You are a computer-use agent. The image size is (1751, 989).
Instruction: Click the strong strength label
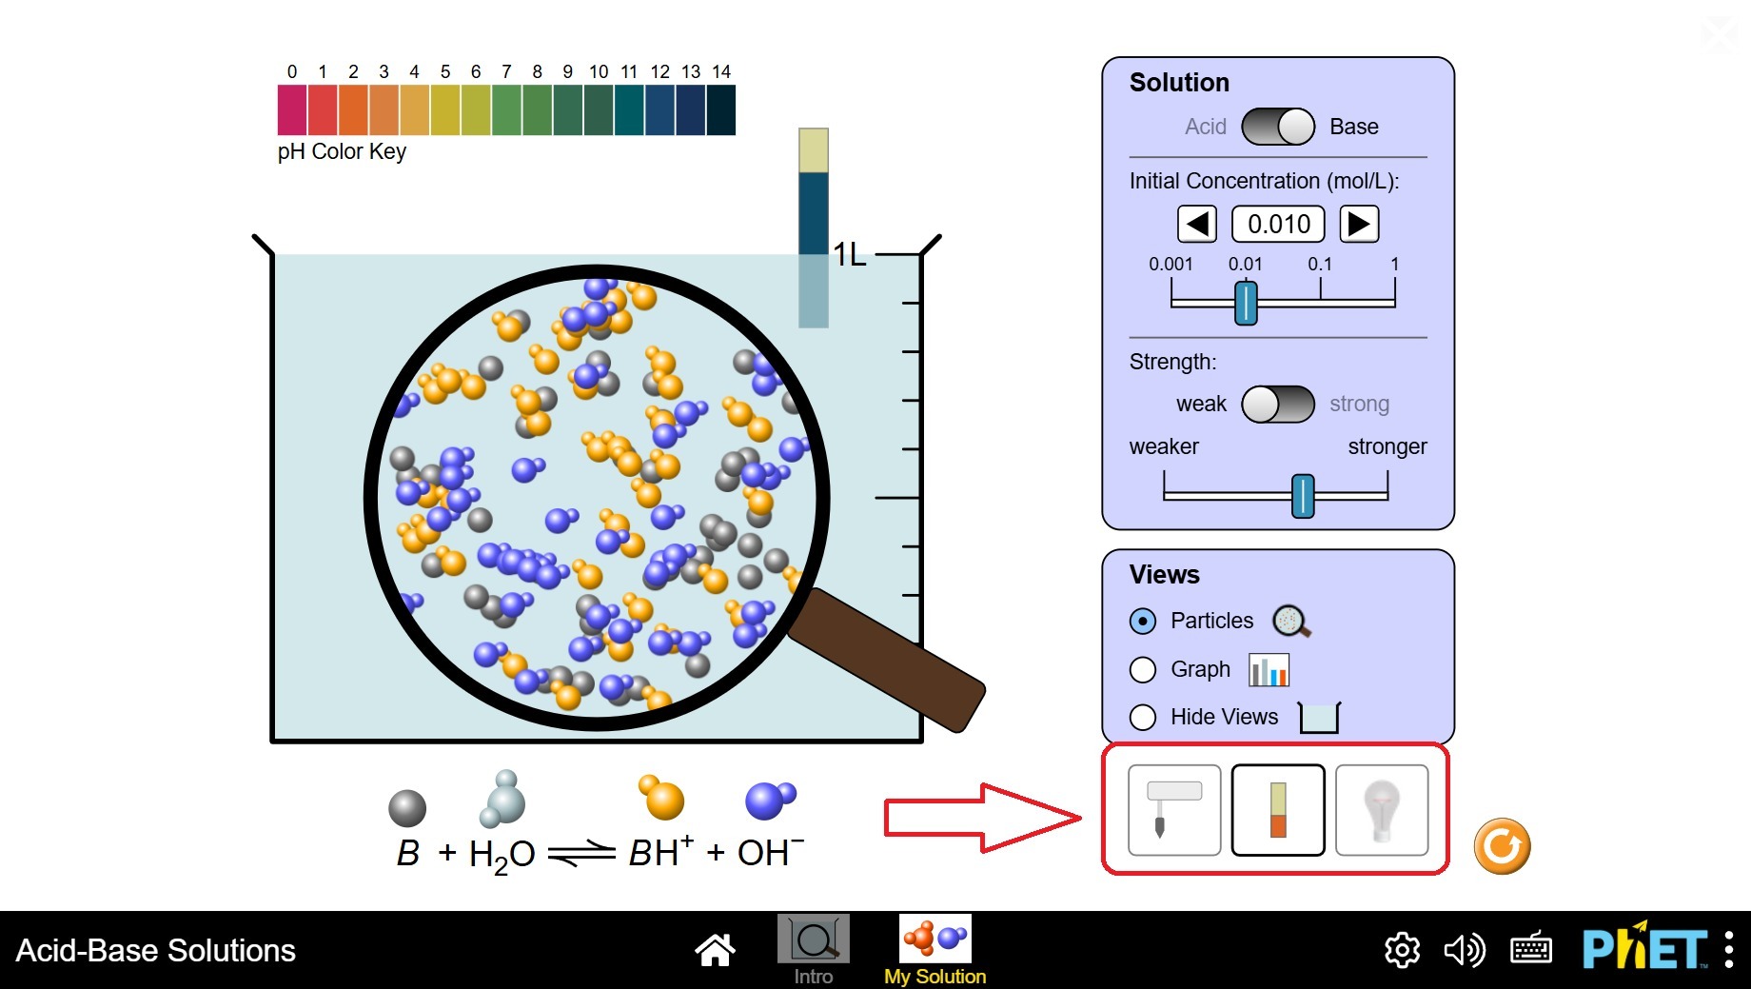(x=1359, y=405)
